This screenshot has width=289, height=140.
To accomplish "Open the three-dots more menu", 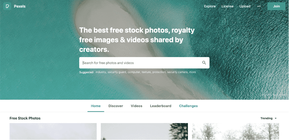I will click(259, 6).
